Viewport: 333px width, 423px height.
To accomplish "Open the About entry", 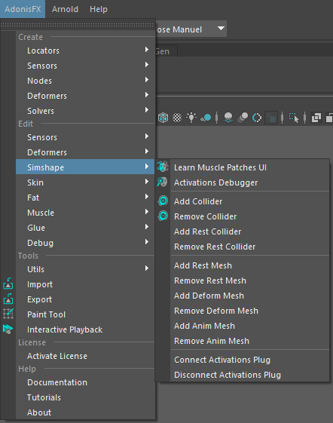I will [x=85, y=412].
